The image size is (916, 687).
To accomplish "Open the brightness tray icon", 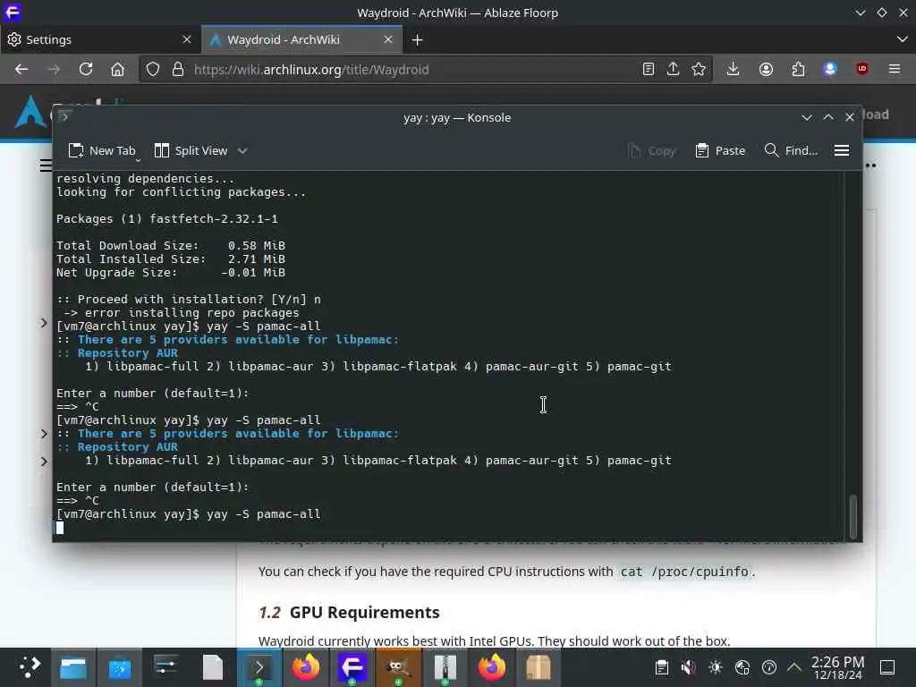I will [x=715, y=667].
